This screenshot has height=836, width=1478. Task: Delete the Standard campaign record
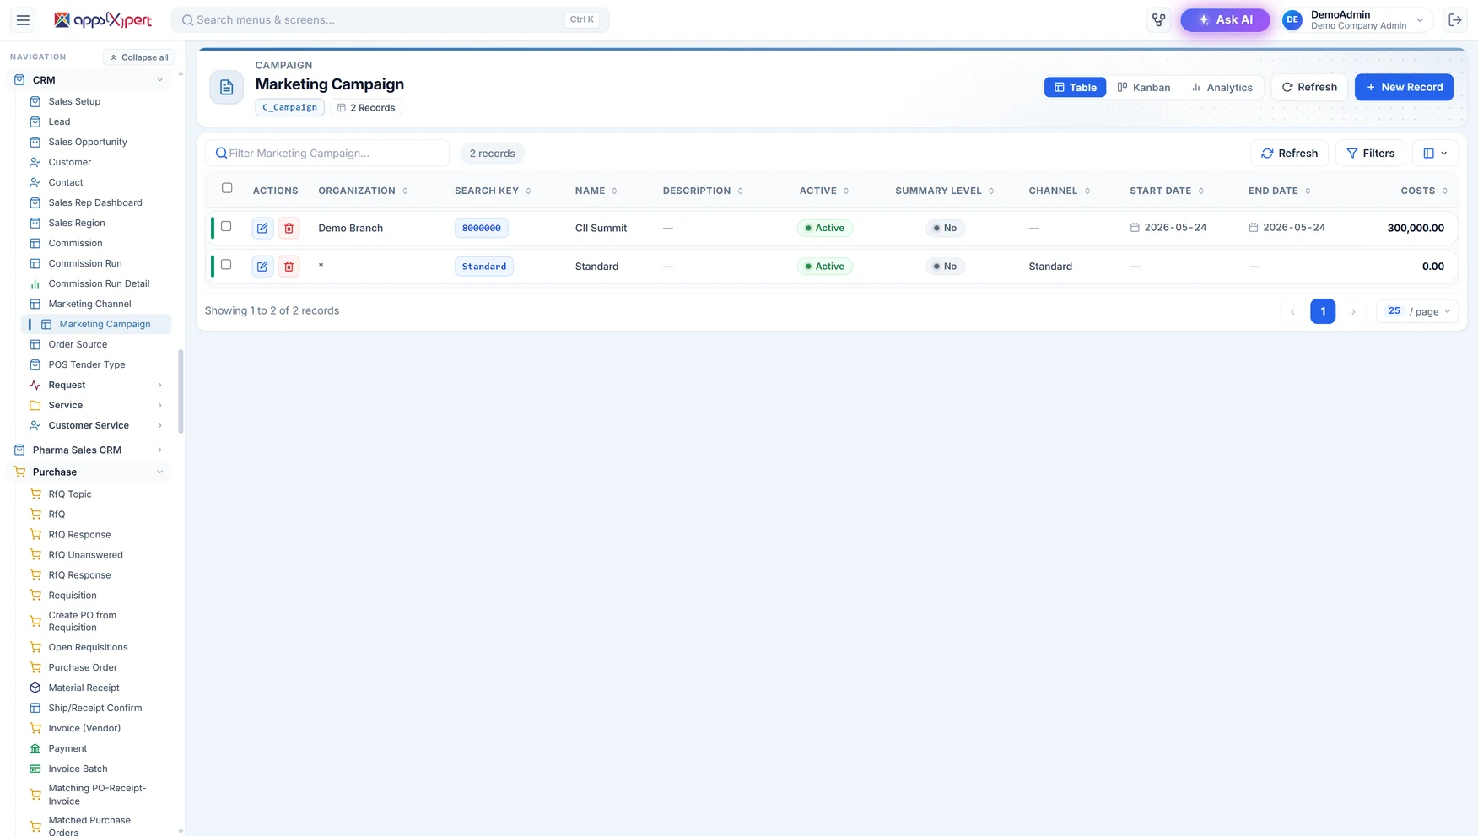[289, 267]
